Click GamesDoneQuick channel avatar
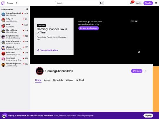159x119 pixels. [3, 14]
